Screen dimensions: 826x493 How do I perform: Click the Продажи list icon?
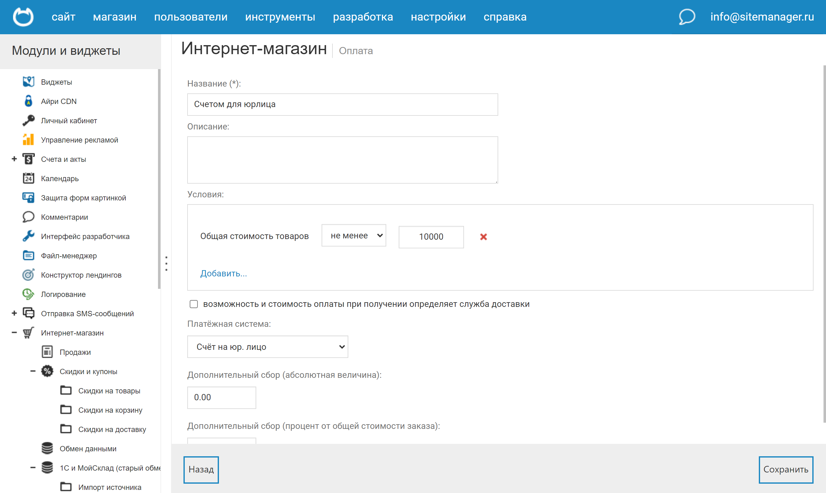point(47,352)
